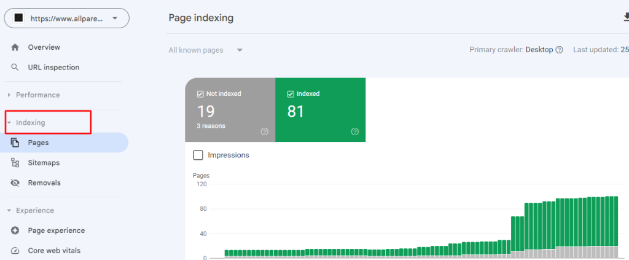Click the Indexed count 81
This screenshot has width=629, height=260.
(295, 111)
